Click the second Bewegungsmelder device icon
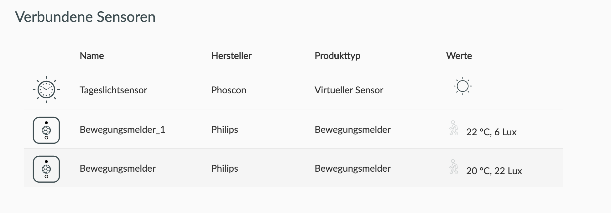Screen dimensions: 611x213 click(46, 169)
